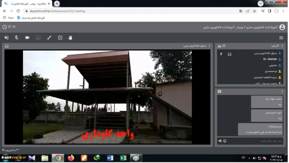Select the whiteboard pen tool icon
The width and height of the screenshot is (289, 163).
[x=49, y=38]
